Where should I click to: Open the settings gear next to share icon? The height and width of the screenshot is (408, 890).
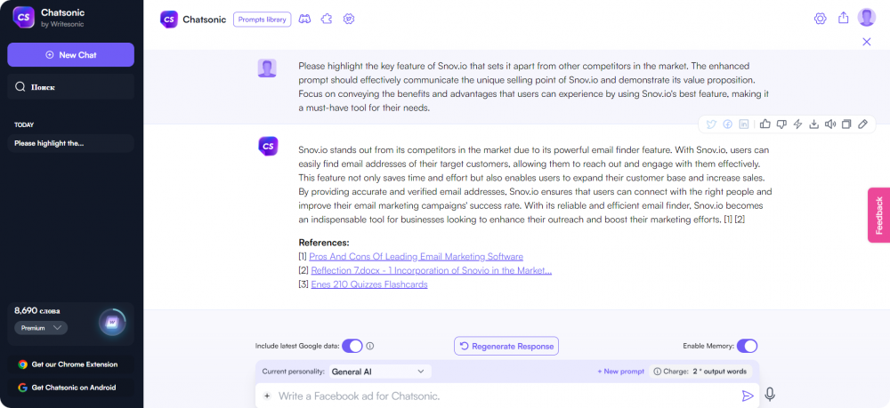(820, 19)
